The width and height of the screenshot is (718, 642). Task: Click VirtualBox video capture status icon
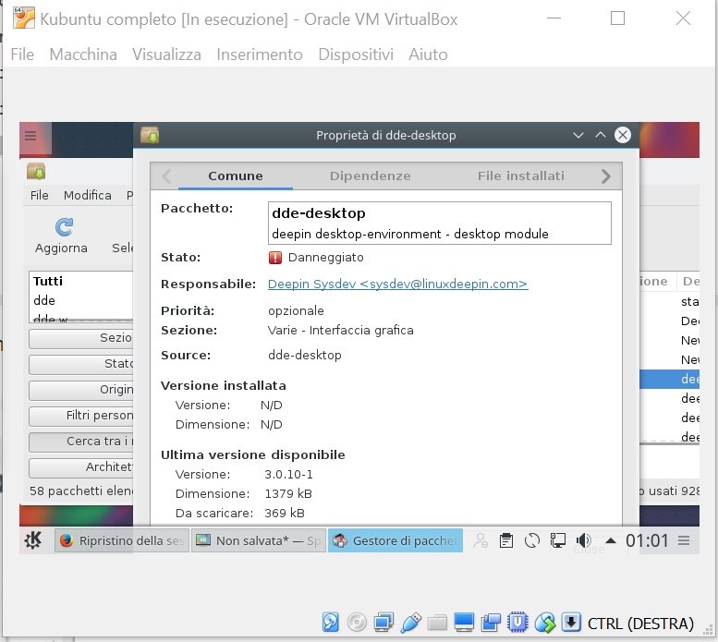pos(491,623)
